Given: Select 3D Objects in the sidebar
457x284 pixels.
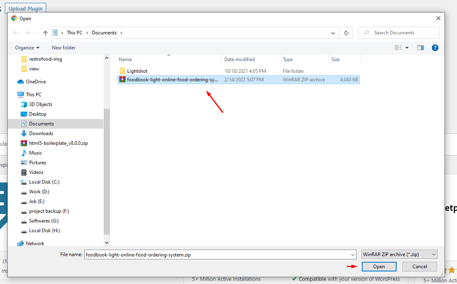Looking at the screenshot, I should point(41,104).
